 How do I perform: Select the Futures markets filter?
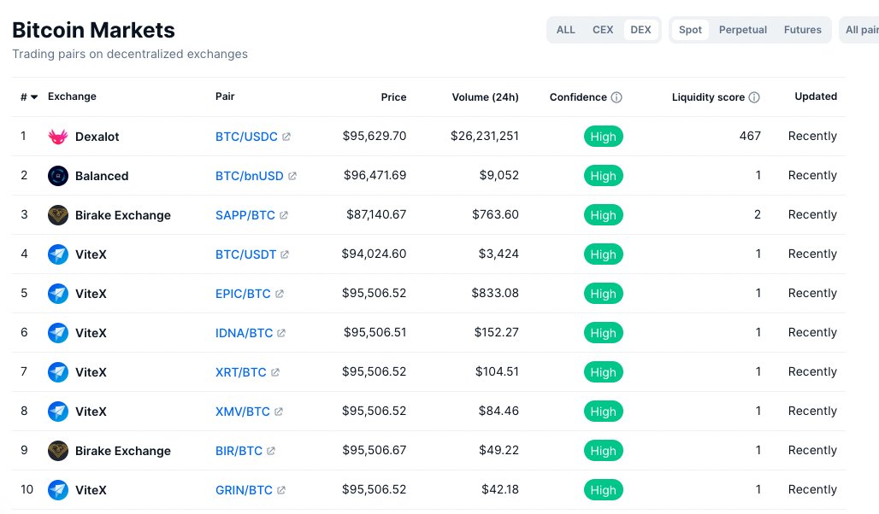[x=802, y=29]
